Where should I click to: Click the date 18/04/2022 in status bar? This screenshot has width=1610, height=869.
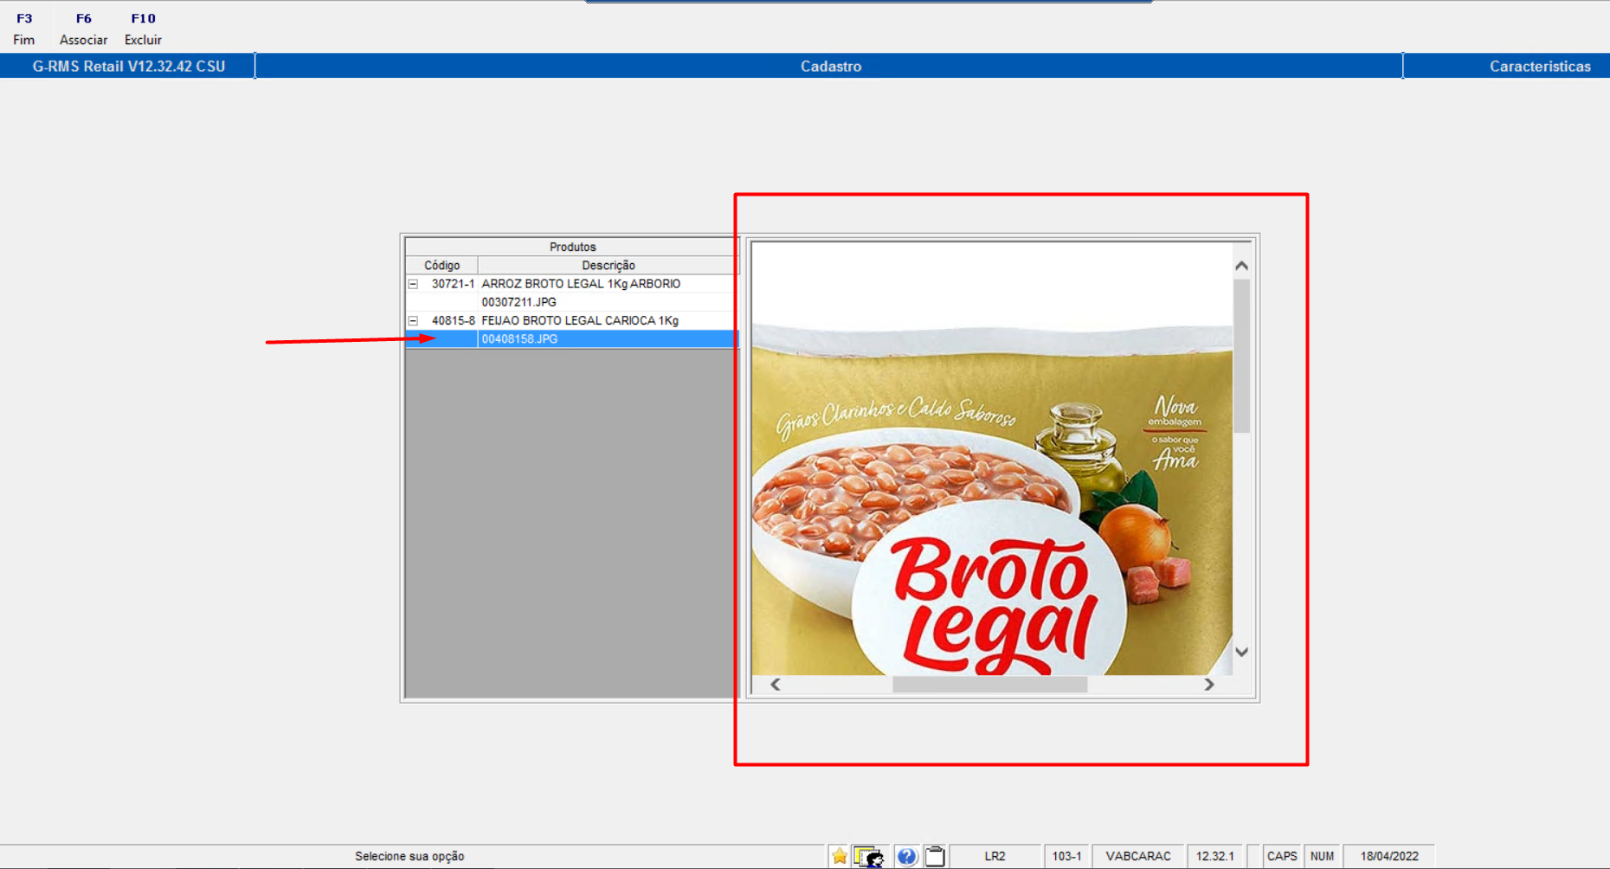[1389, 856]
